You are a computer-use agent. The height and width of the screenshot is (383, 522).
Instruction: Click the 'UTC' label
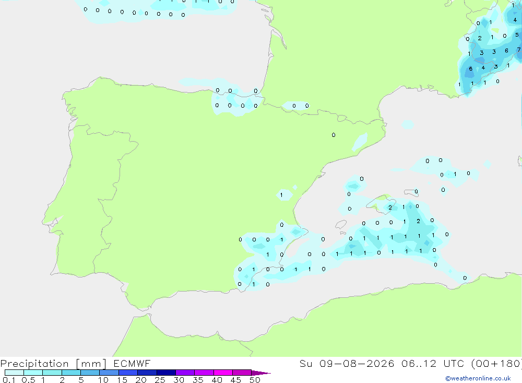point(454,364)
